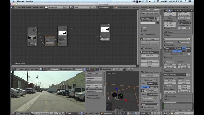Click Toggle Hidden Node Sockets button
The width and height of the screenshot is (204, 115).
pyautogui.click(x=149, y=13)
